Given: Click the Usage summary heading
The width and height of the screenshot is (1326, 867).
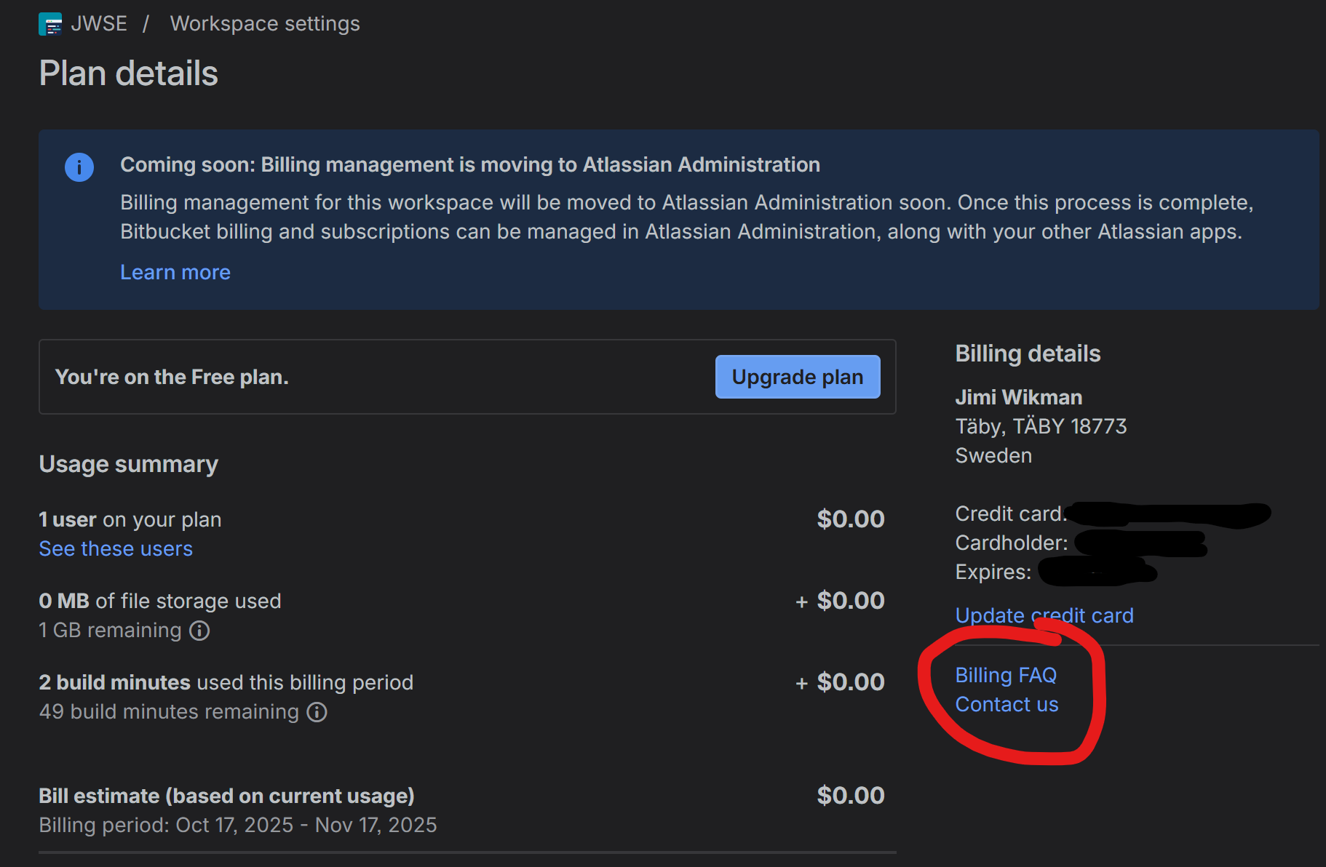Looking at the screenshot, I should [x=129, y=464].
